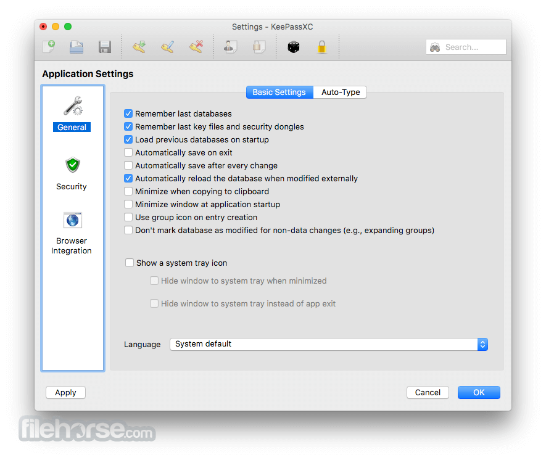Maximize the window with the green button

68,27
